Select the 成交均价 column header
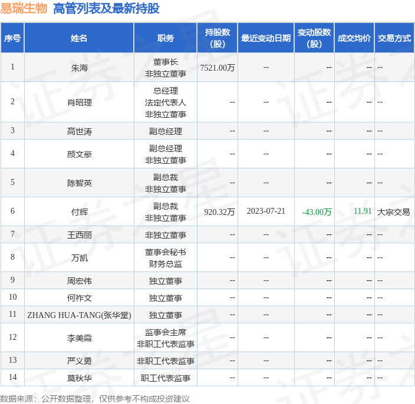 (x=354, y=38)
